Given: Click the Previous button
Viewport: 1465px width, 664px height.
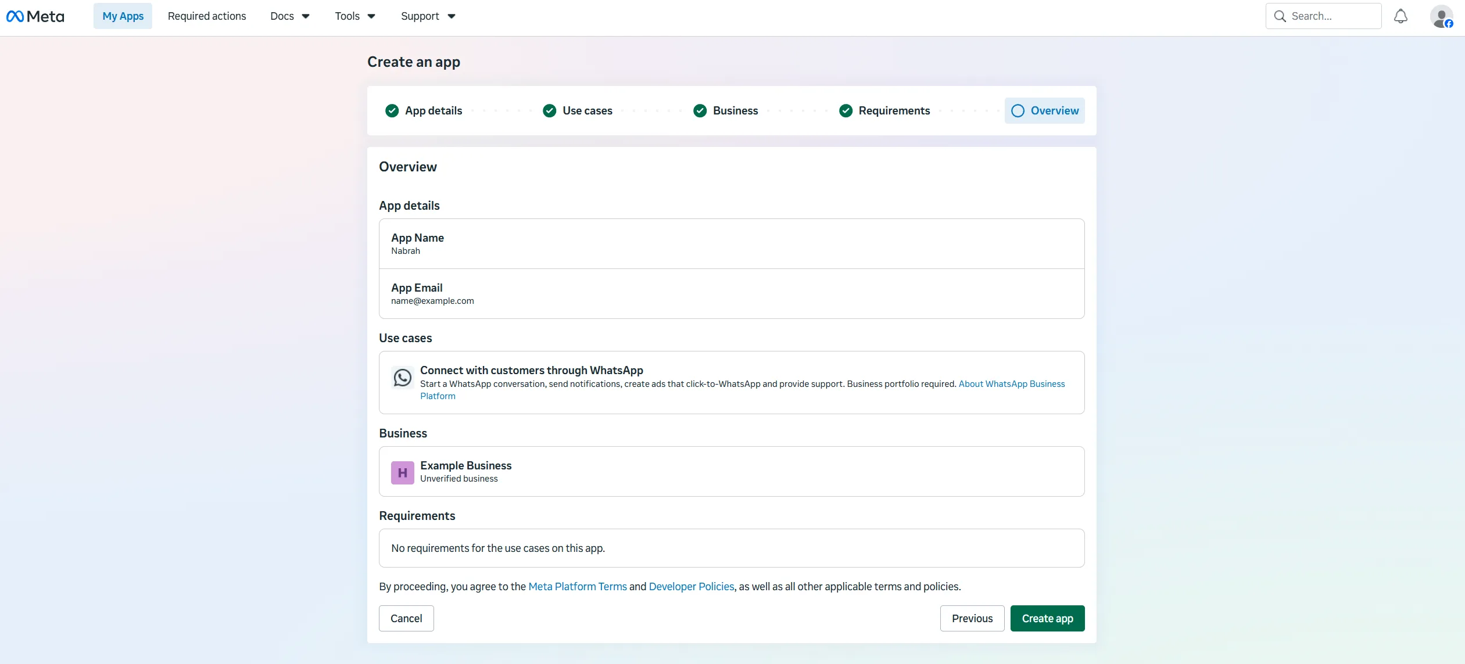Looking at the screenshot, I should 972,618.
